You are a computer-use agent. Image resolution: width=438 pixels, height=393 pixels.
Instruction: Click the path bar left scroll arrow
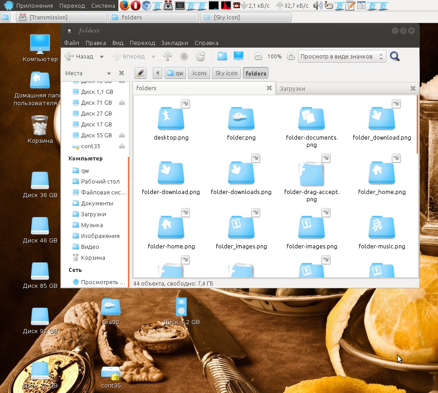[x=157, y=73]
